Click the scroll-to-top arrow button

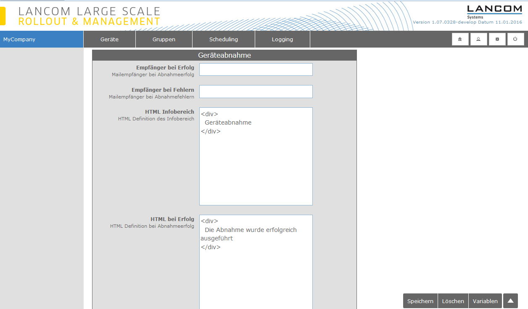510,301
